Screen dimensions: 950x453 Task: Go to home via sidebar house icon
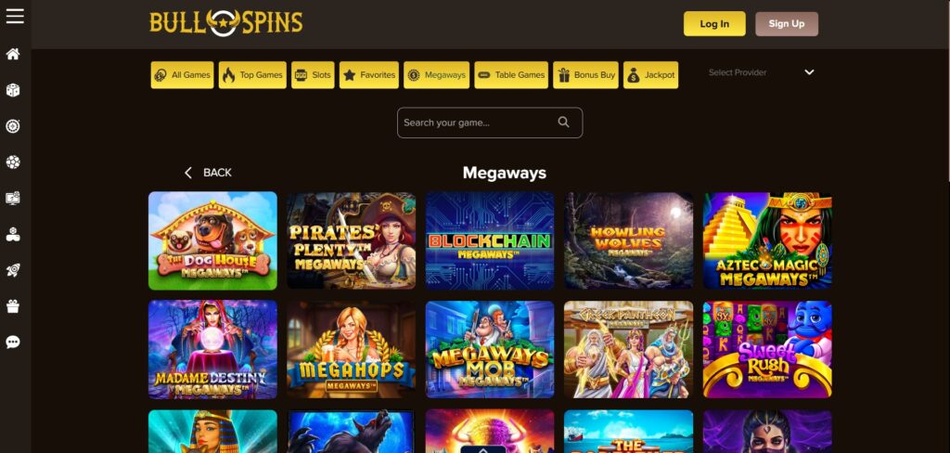coord(13,54)
